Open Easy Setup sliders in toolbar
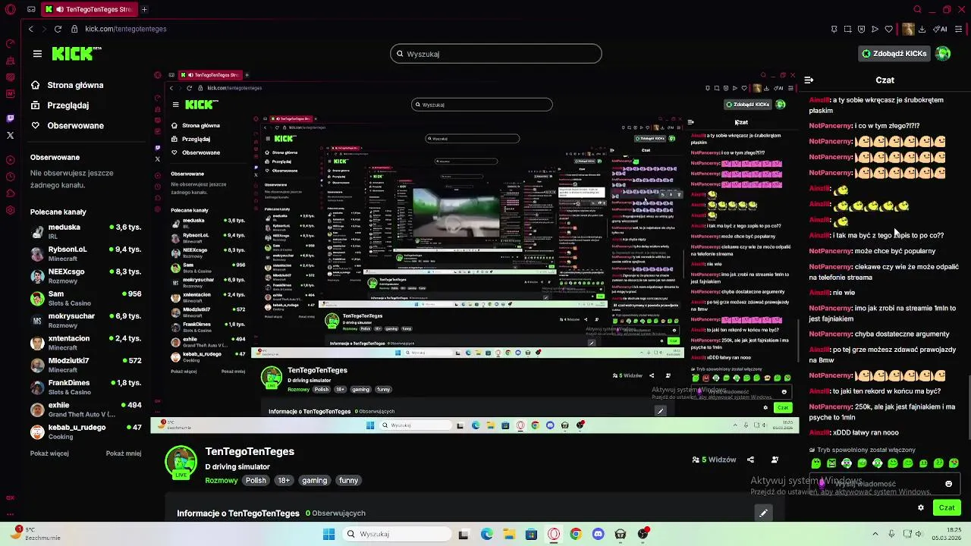 pyautogui.click(x=960, y=29)
